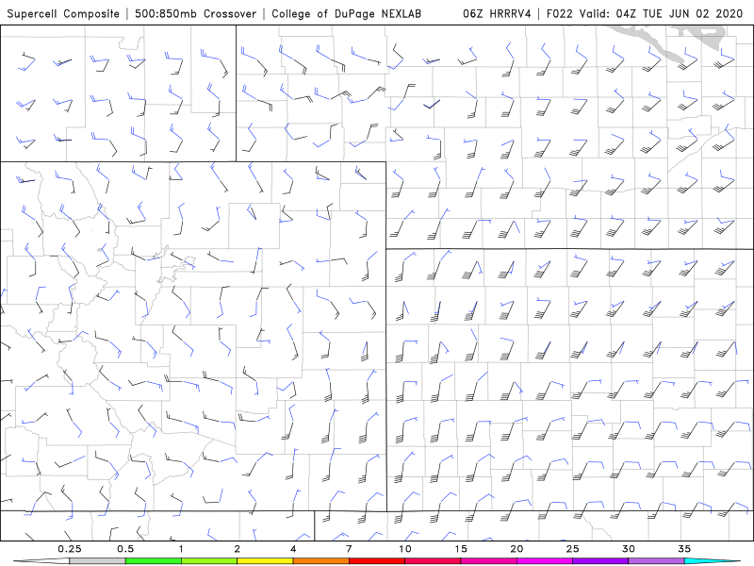Select the hot pink swatch between 15 and 20
Image resolution: width=754 pixels, height=566 pixels.
click(488, 561)
